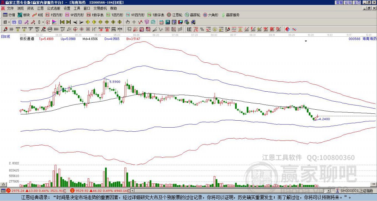Screen dimensions: 377x201
Task: Open the 交易委托 menu
Action: pos(100,8)
